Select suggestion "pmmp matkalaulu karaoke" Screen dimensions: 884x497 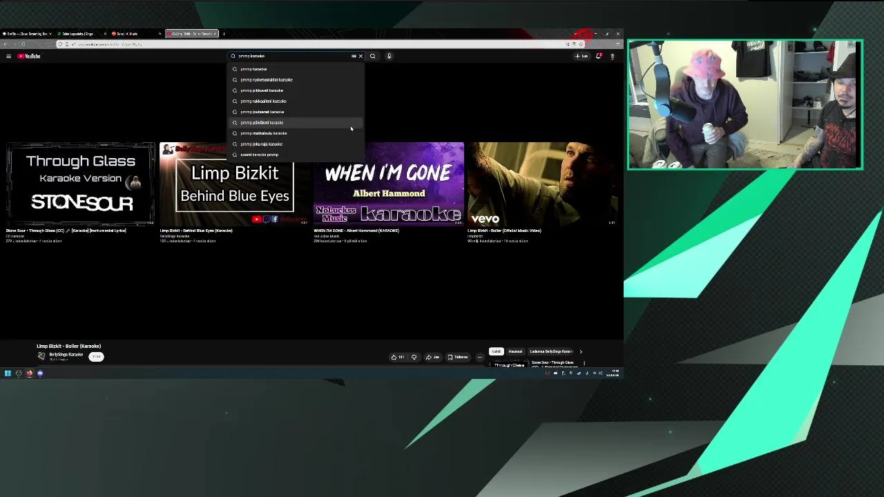pyautogui.click(x=296, y=133)
